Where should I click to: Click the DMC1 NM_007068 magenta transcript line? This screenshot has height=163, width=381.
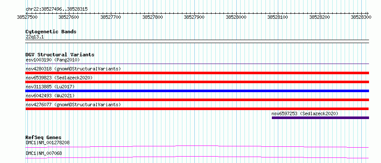pos(197,157)
